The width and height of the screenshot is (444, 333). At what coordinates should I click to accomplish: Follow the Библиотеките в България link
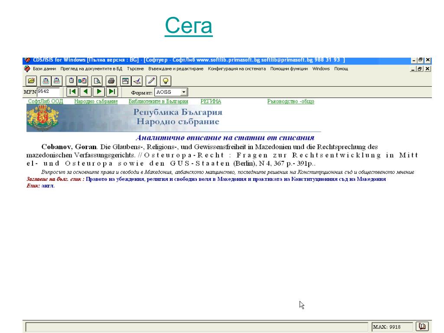pyautogui.click(x=158, y=101)
